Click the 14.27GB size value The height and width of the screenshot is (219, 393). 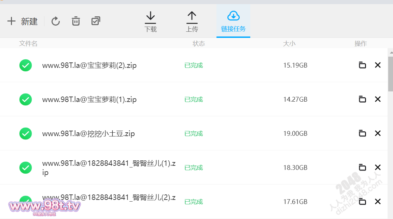295,99
